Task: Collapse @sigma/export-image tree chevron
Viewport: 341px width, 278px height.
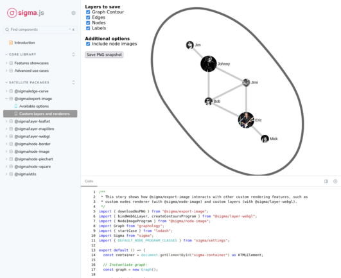Action: pos(6,99)
